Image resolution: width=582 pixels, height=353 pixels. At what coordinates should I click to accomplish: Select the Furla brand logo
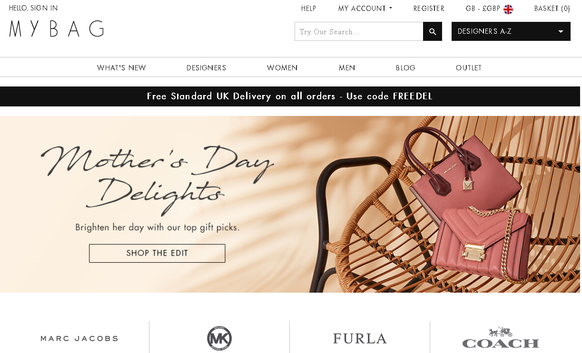coord(360,339)
